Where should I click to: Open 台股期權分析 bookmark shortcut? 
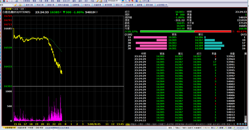click(x=161, y=5)
